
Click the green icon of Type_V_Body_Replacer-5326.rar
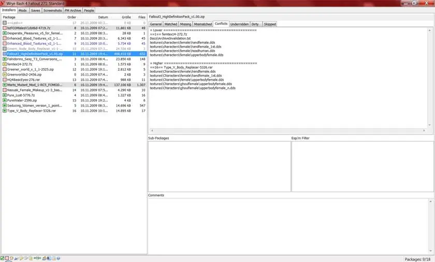[5, 111]
